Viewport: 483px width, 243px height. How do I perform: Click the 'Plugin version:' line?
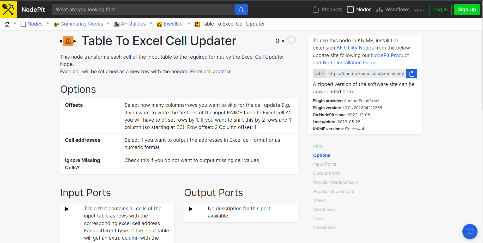click(x=347, y=108)
